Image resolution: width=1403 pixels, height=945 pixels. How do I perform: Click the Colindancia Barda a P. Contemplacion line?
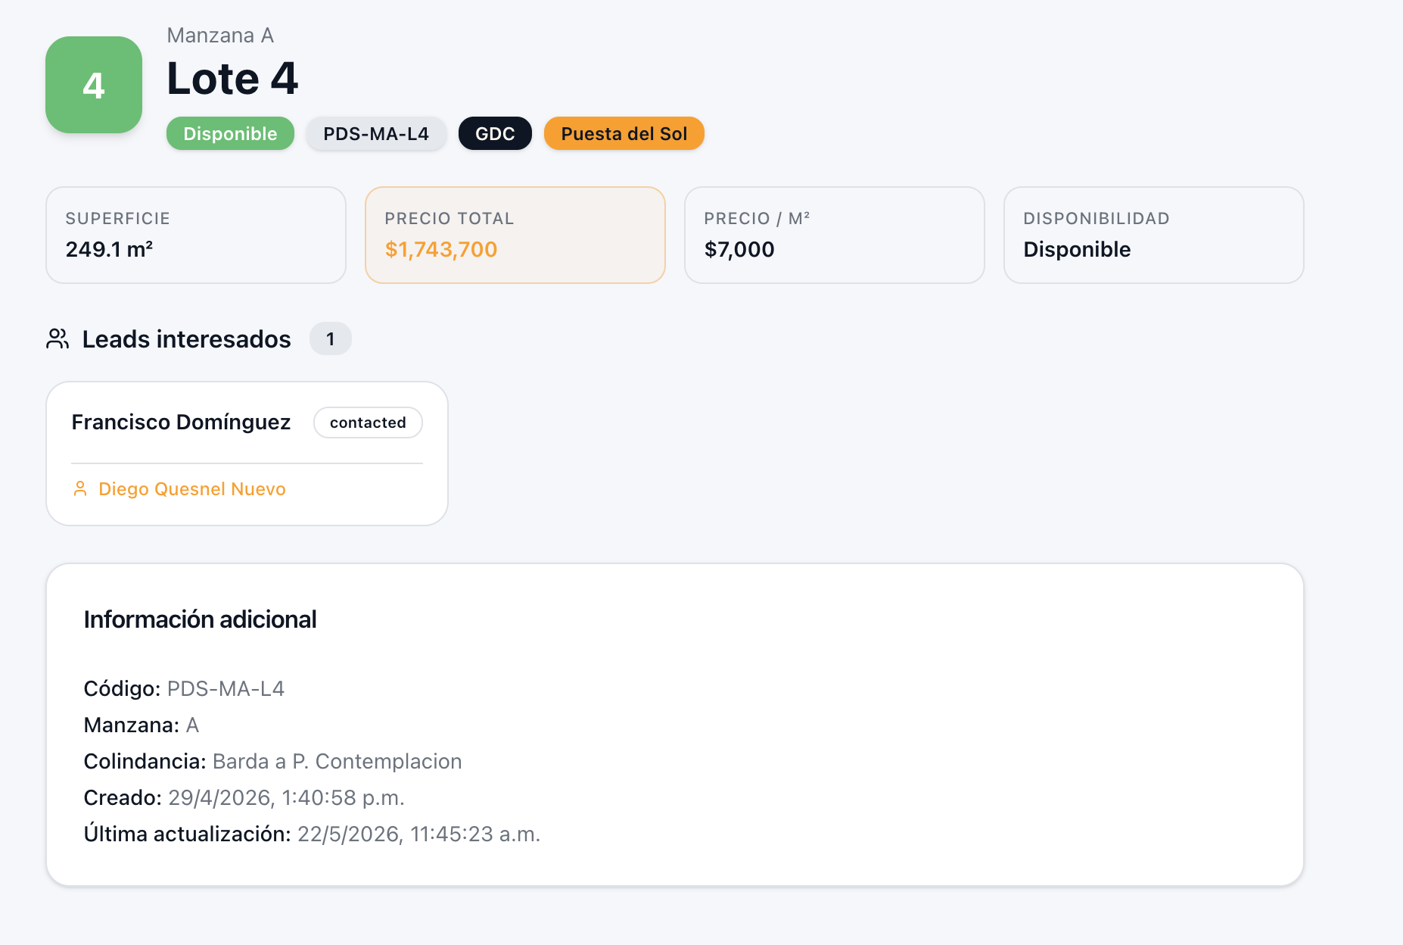272,761
